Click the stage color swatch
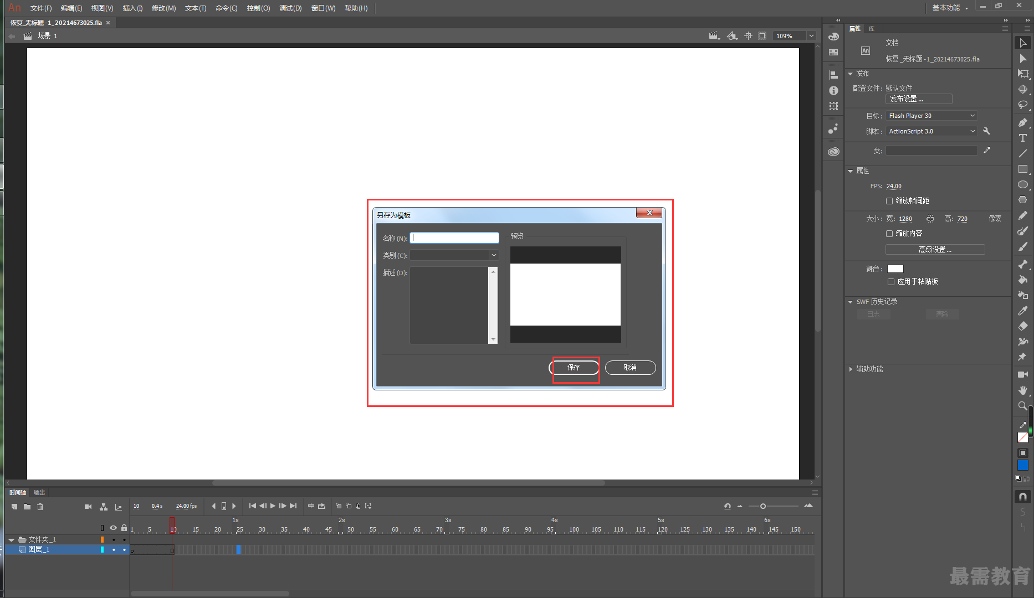This screenshot has width=1034, height=598. [x=895, y=269]
